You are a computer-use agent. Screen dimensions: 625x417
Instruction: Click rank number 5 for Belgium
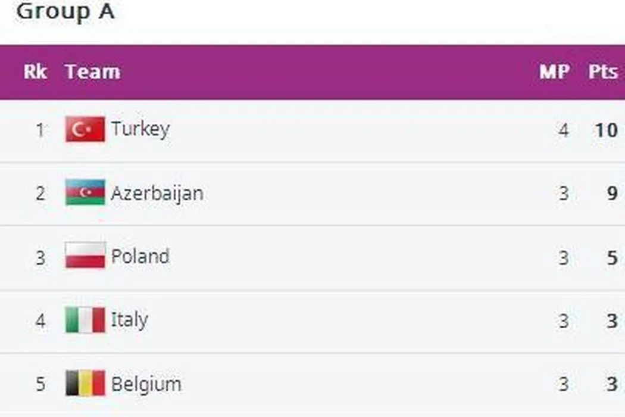(40, 384)
